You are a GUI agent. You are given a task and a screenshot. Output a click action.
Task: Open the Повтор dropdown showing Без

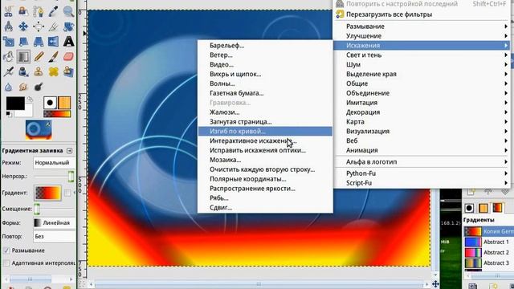coord(54,236)
